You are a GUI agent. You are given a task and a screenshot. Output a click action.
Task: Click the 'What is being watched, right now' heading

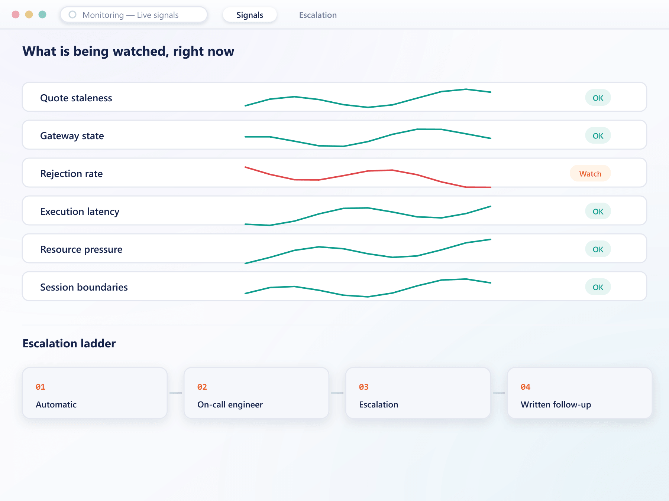[128, 51]
